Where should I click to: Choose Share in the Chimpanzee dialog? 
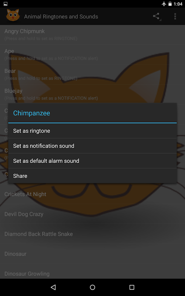click(x=92, y=176)
